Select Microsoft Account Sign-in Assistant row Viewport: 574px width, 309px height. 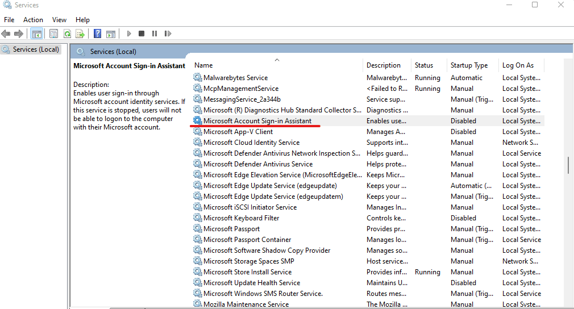(368, 120)
